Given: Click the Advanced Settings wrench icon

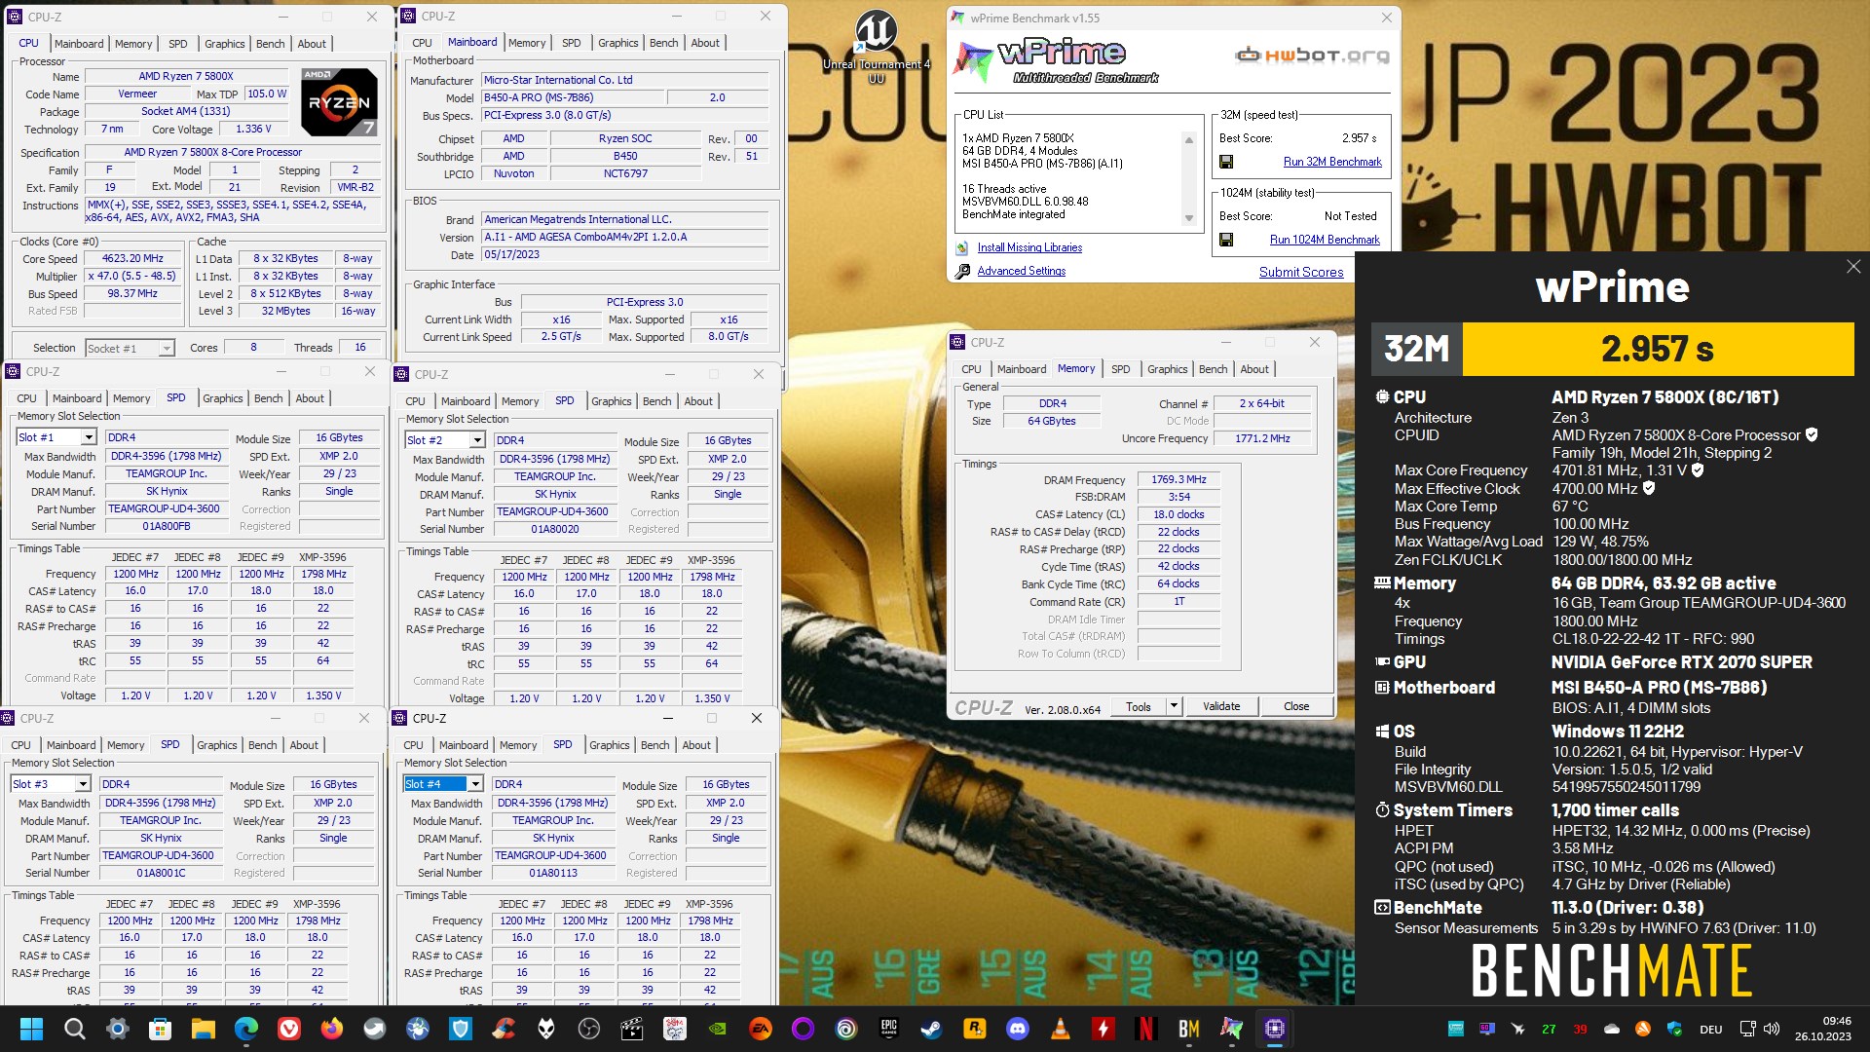Looking at the screenshot, I should (x=962, y=272).
